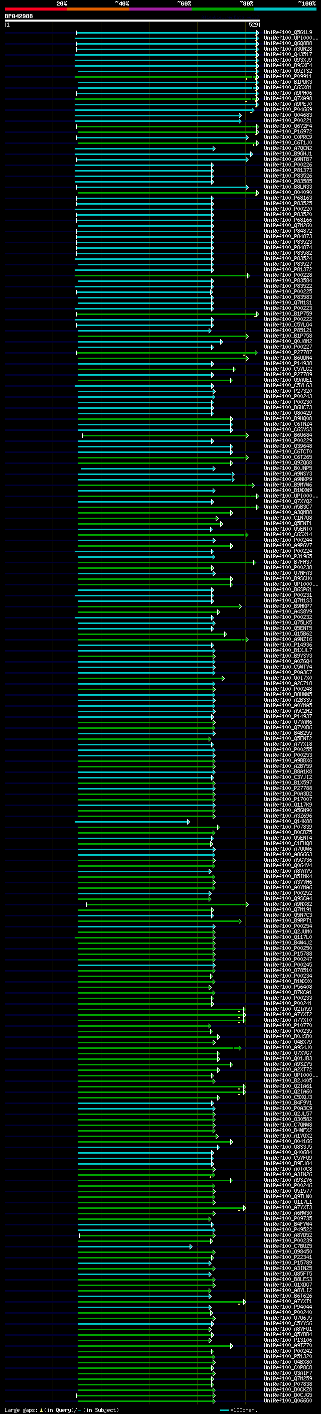
Task: Click the orange ~40% identity legend bar
Action: 98,9
